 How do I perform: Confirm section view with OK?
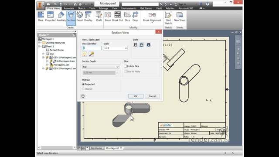coord(136,96)
